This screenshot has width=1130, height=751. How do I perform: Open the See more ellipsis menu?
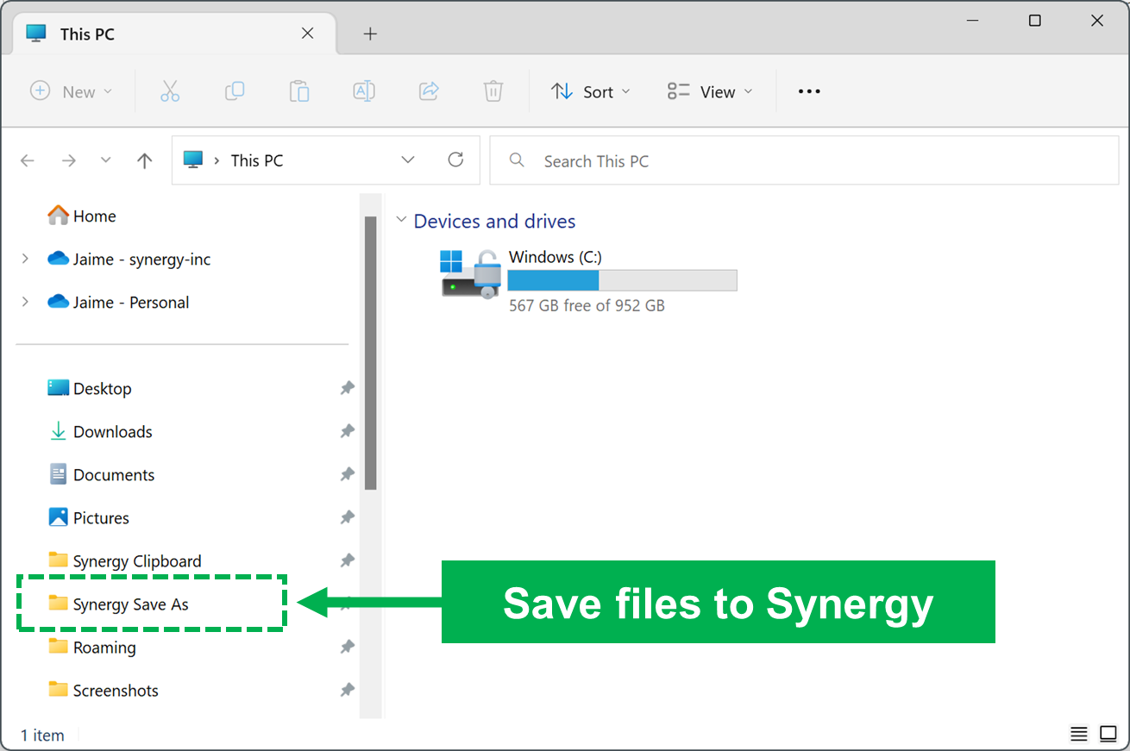coord(809,91)
